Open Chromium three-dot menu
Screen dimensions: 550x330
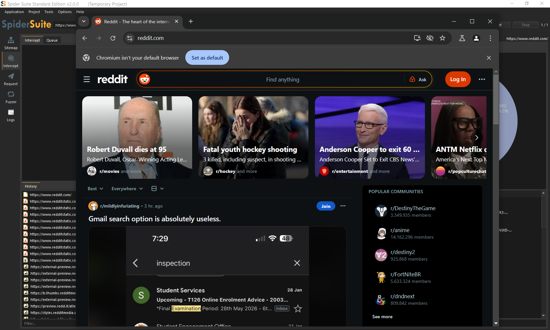pos(490,38)
